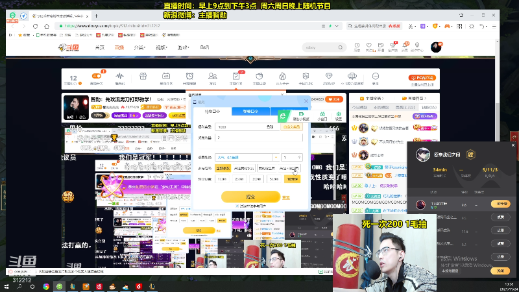Select the 1 minute countdown option
The image size is (519, 292).
tap(222, 179)
